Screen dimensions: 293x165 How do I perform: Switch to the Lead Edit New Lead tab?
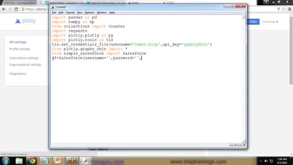coord(106,3)
